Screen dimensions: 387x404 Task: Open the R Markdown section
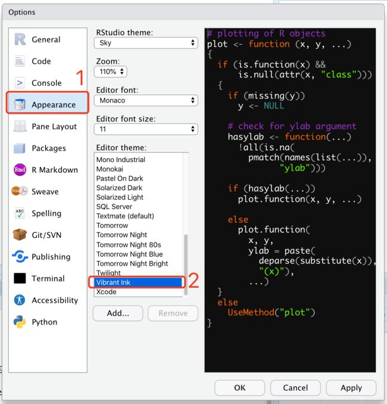[x=48, y=170]
